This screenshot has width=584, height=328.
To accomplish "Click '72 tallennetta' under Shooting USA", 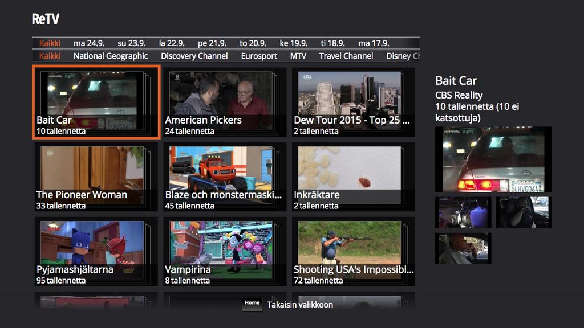I will (318, 280).
